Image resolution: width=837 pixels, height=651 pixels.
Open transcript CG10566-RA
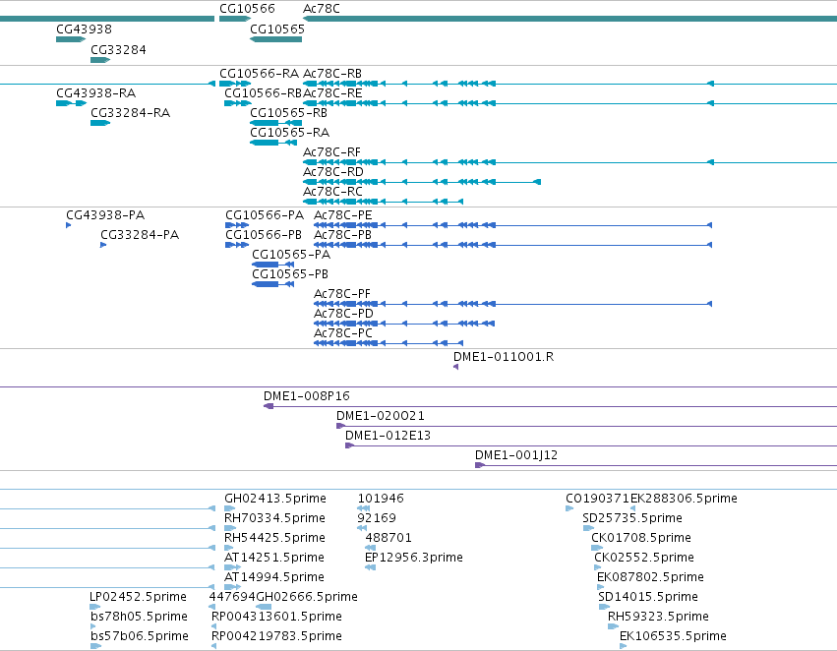click(x=259, y=73)
